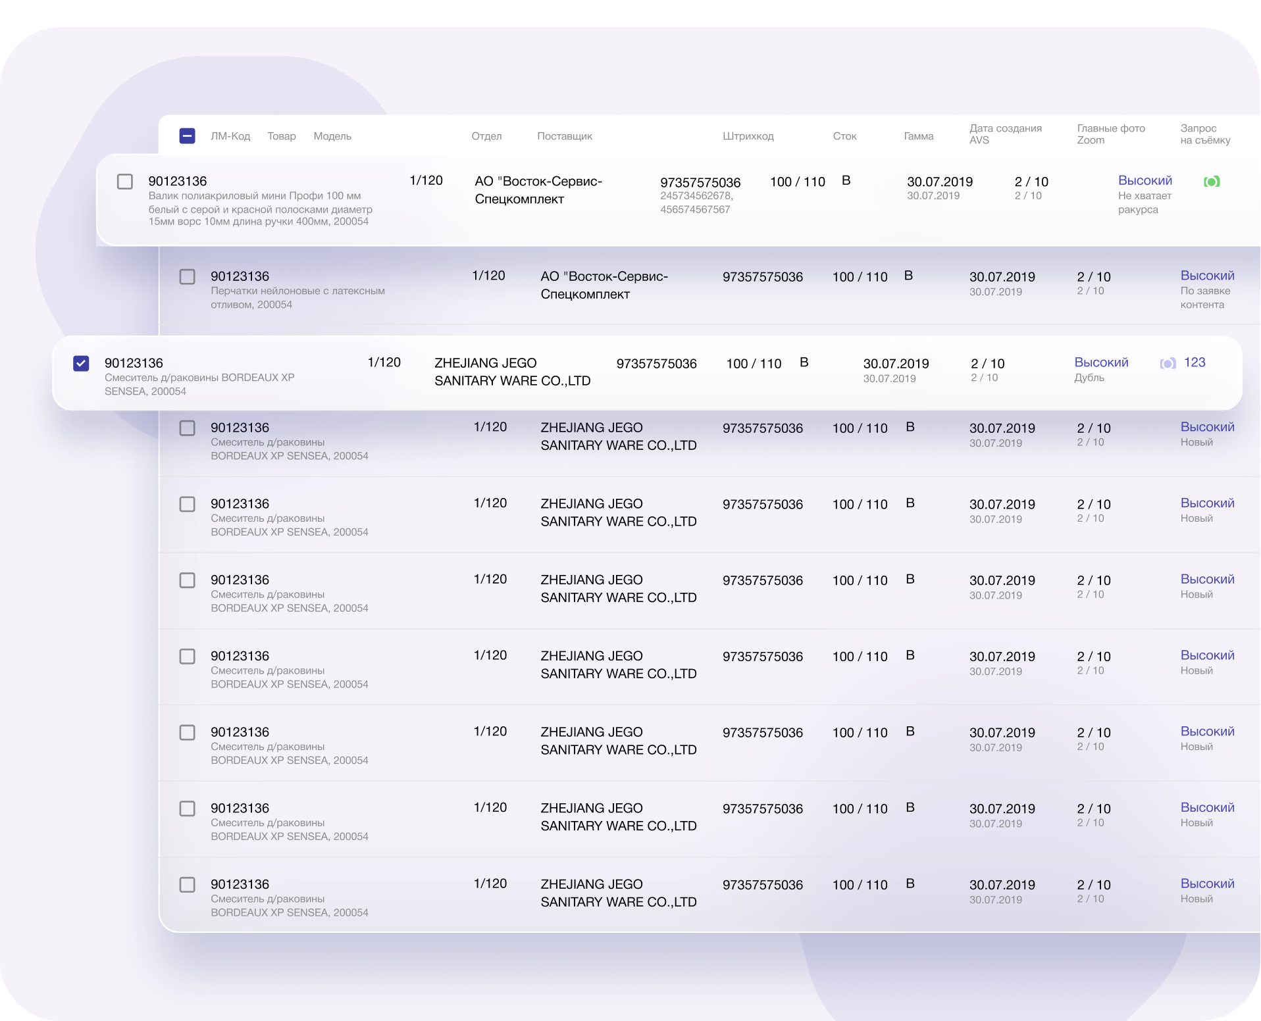Click the Товар column header

[281, 136]
